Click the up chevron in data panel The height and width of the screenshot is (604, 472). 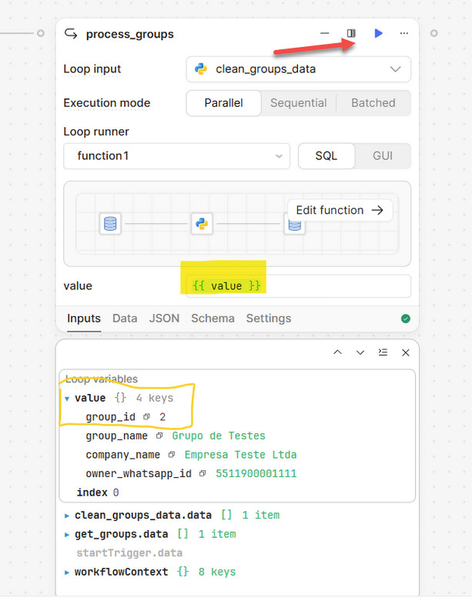[x=337, y=352]
